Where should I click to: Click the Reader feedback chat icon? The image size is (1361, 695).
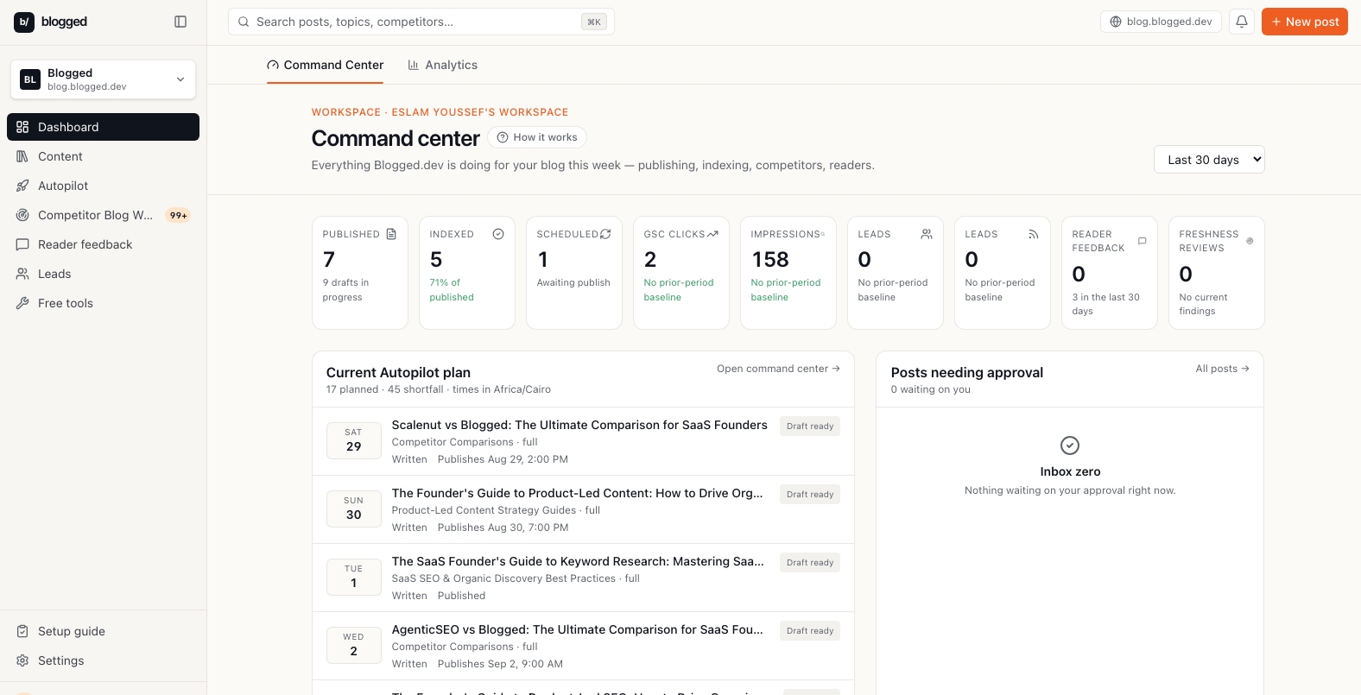pyautogui.click(x=22, y=244)
